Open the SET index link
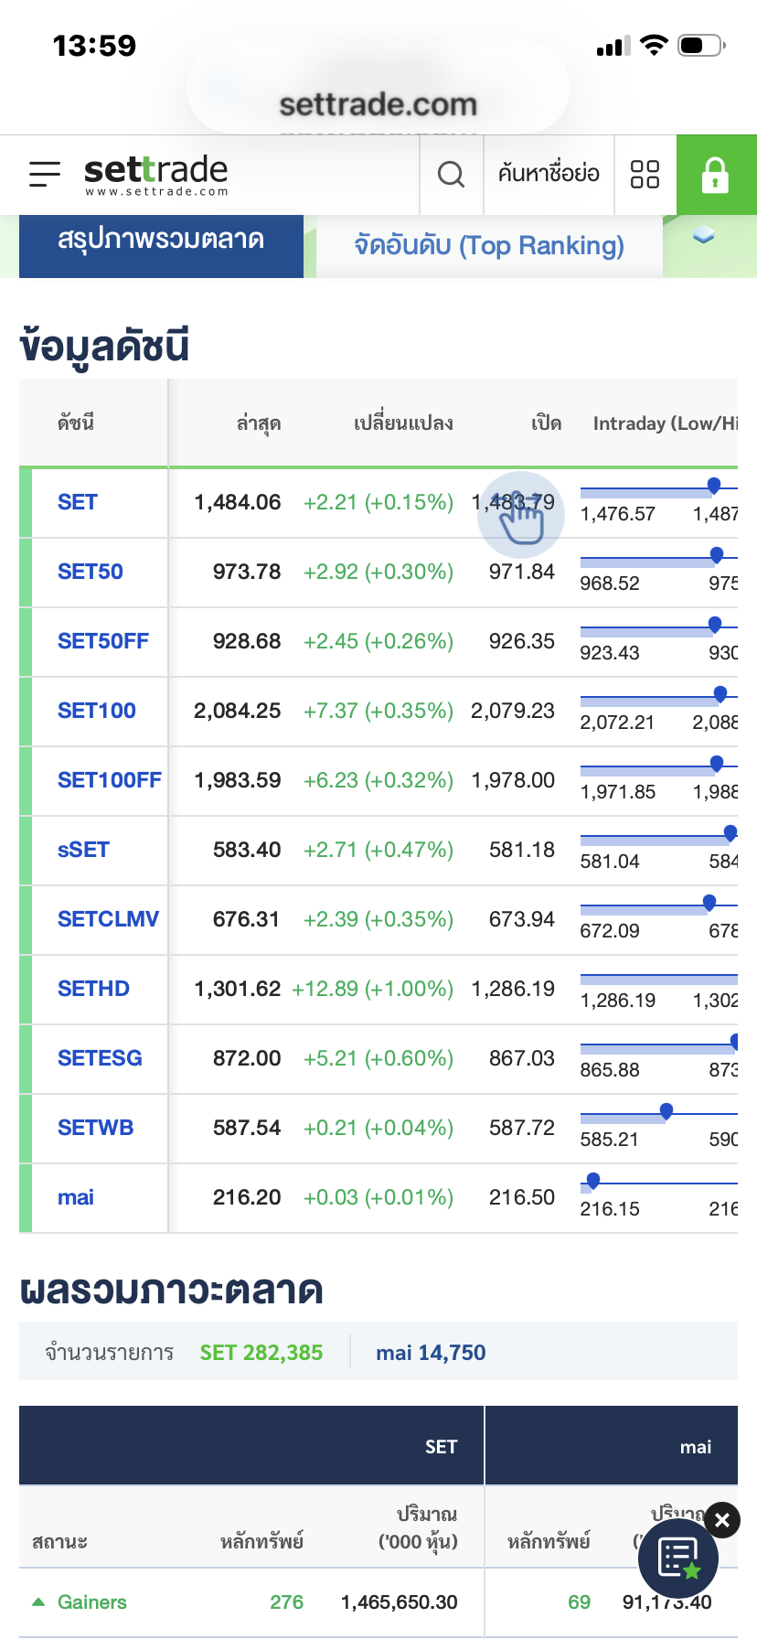Image resolution: width=757 pixels, height=1639 pixels. click(x=78, y=502)
